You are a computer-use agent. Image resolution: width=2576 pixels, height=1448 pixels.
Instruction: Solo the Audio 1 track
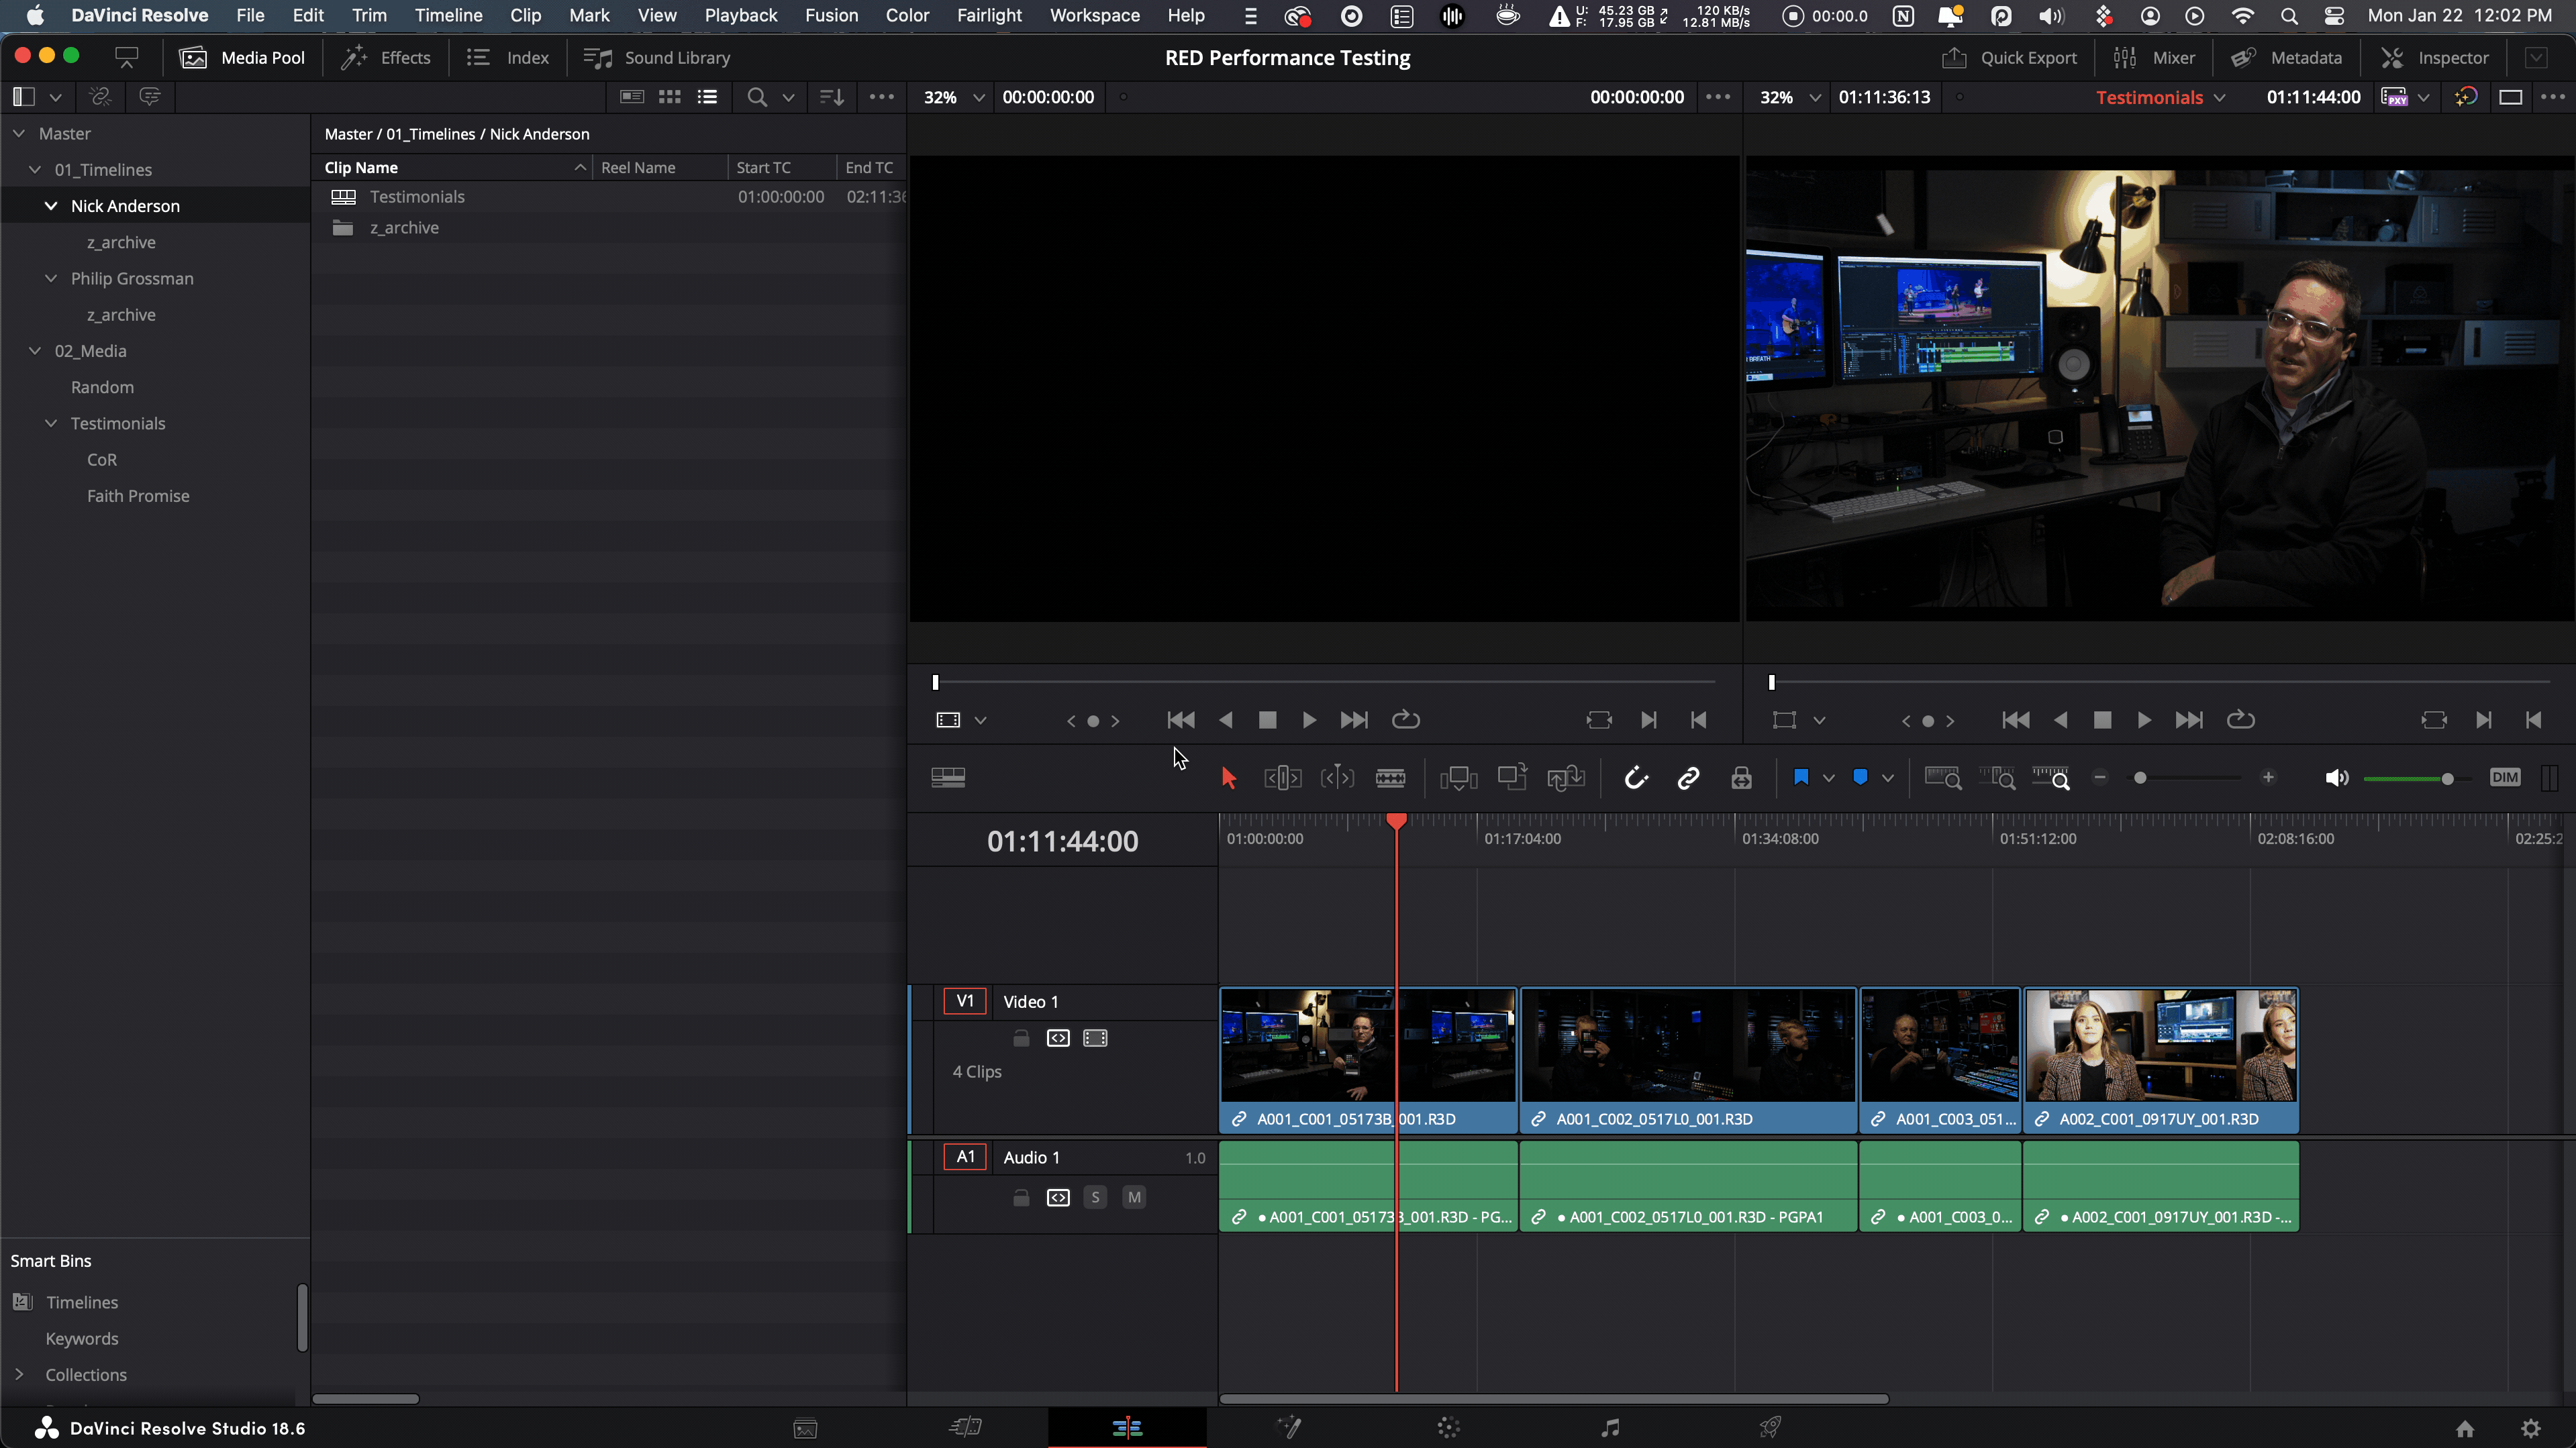pyautogui.click(x=1095, y=1197)
